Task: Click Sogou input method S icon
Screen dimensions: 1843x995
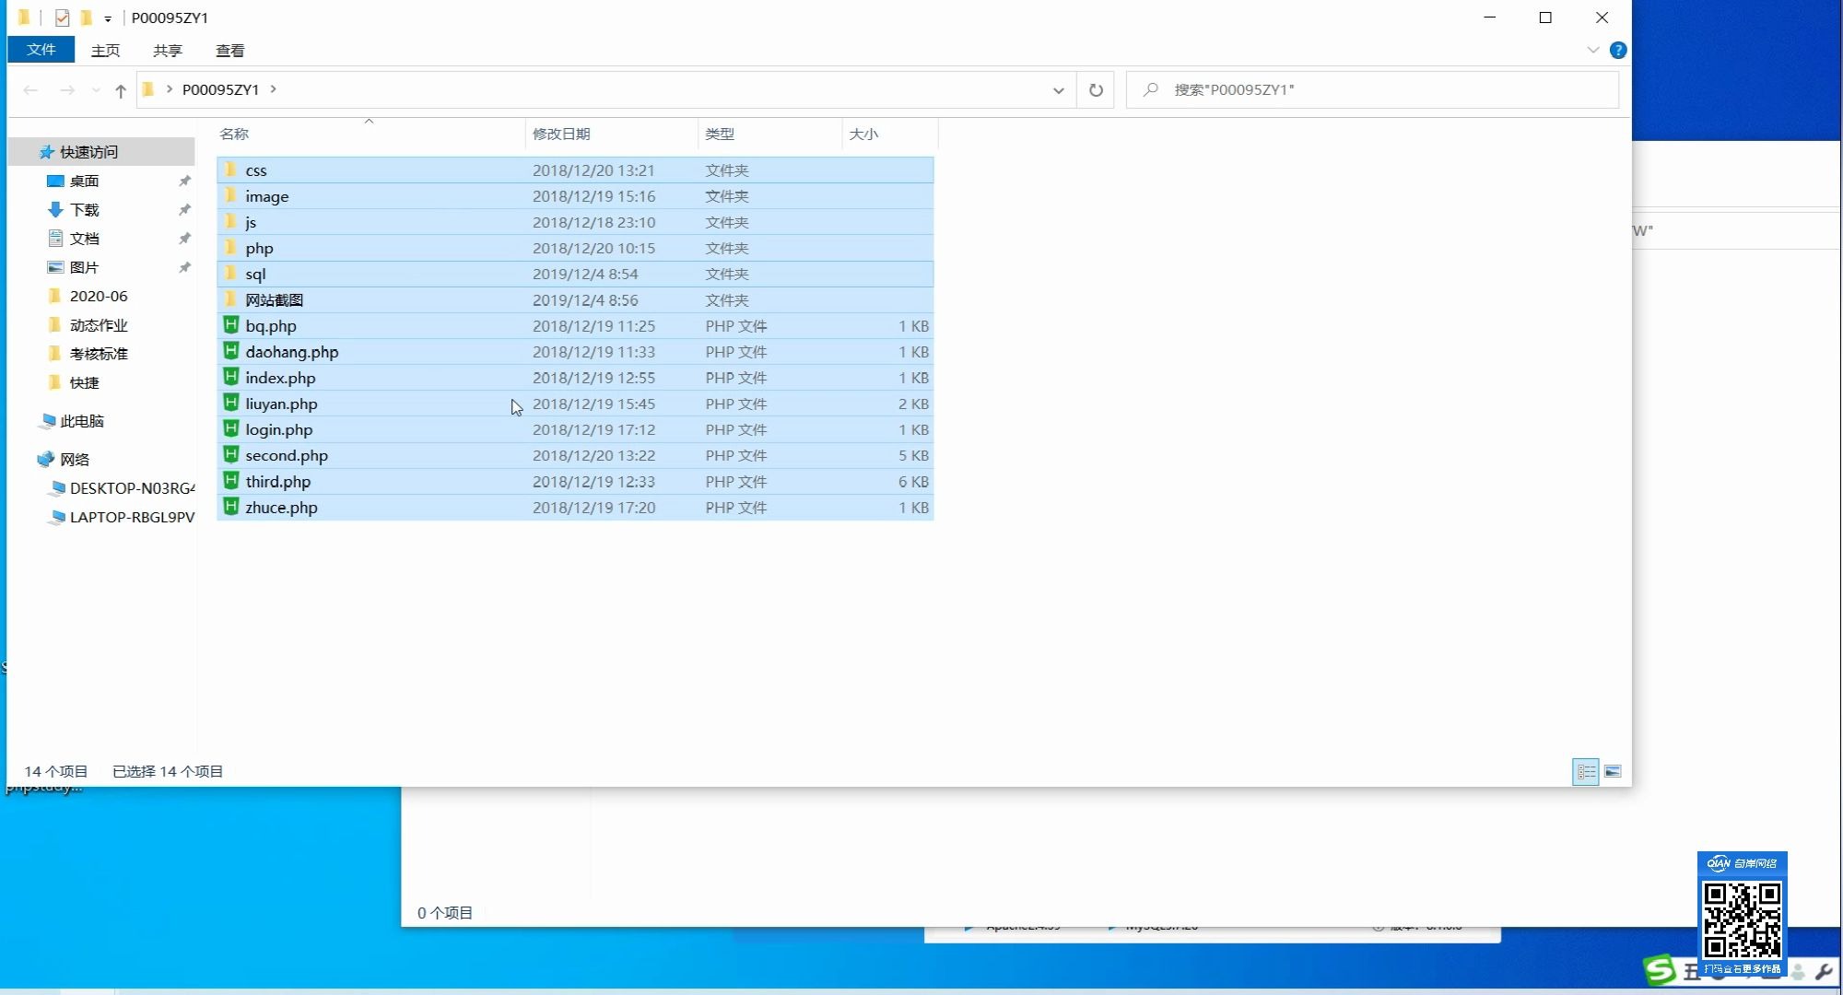Action: [x=1660, y=970]
